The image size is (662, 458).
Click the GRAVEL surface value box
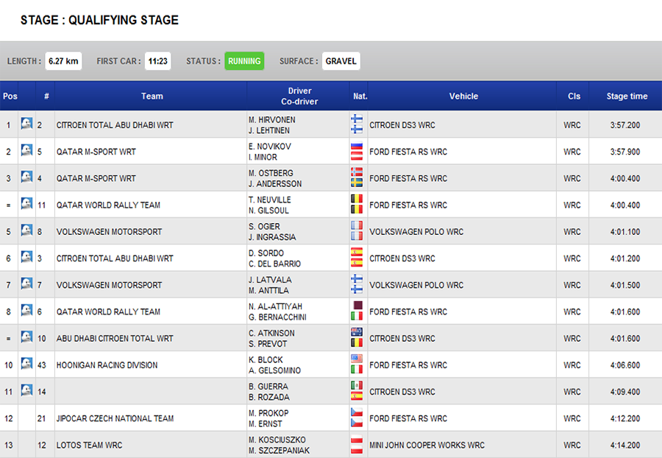(x=341, y=61)
